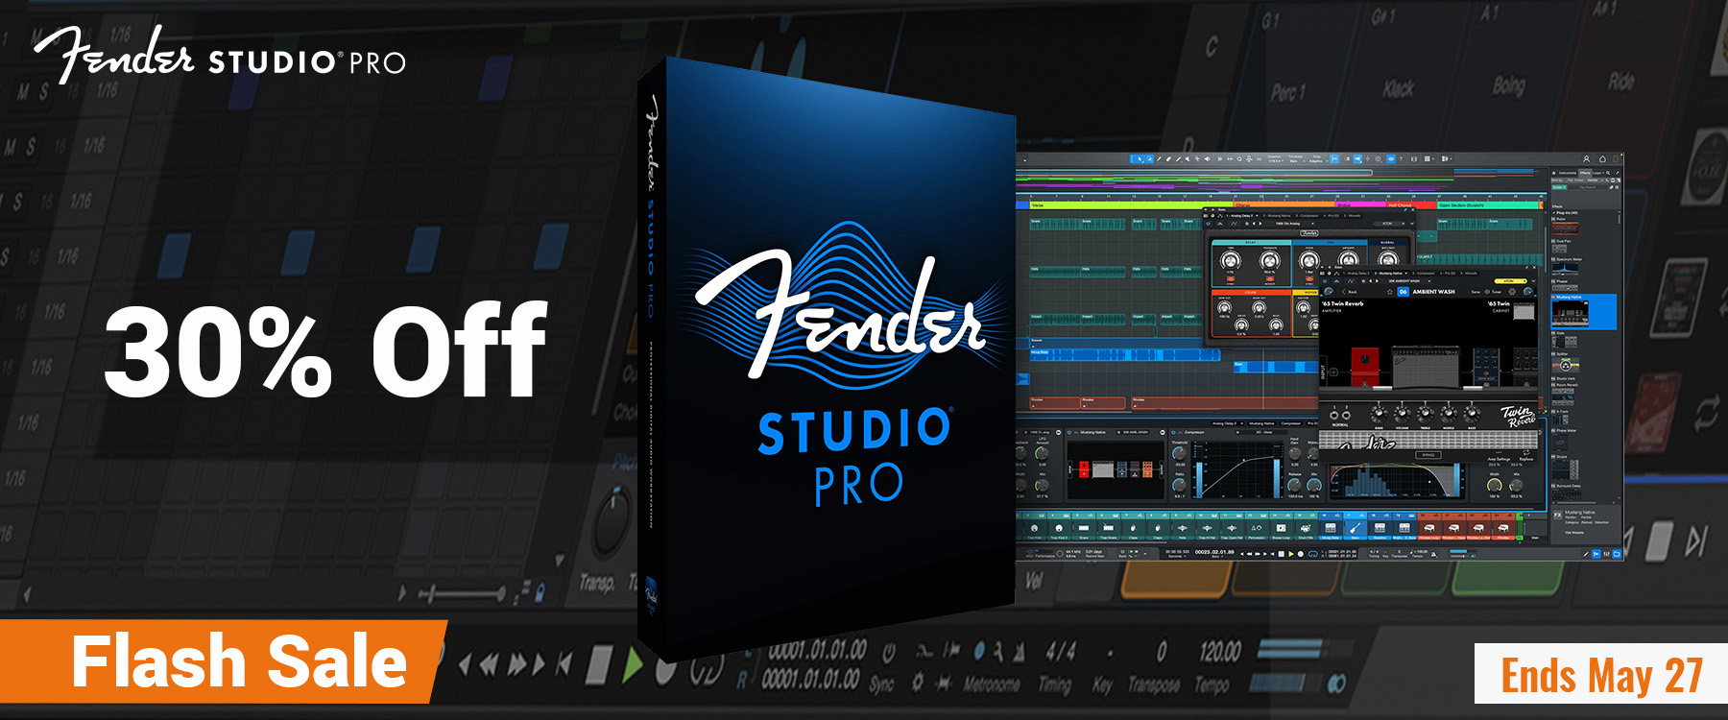
Task: Click the 120.00 tempo value in background
Action: [1220, 653]
